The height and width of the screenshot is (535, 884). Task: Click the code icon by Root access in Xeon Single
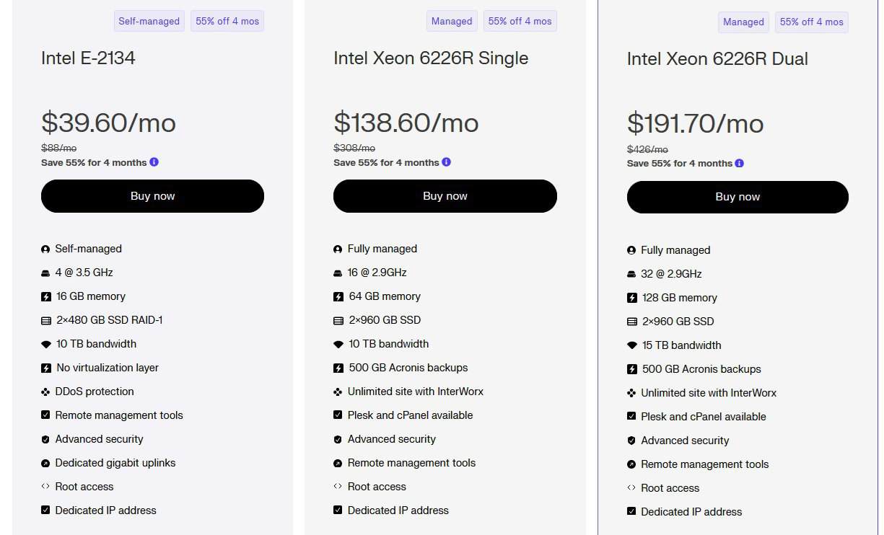pyautogui.click(x=338, y=487)
